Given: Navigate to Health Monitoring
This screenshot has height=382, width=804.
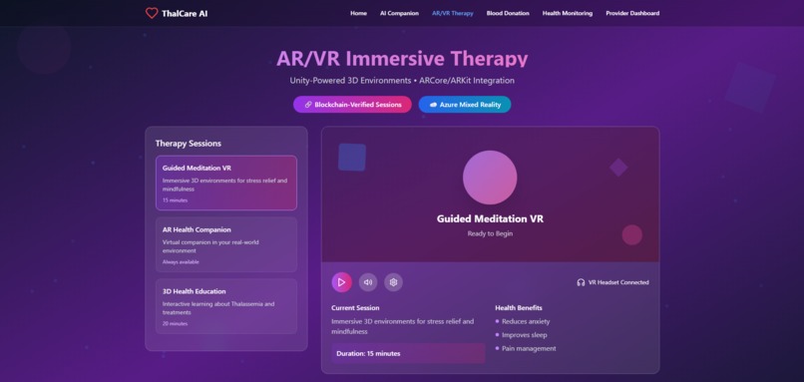Looking at the screenshot, I should (x=568, y=13).
